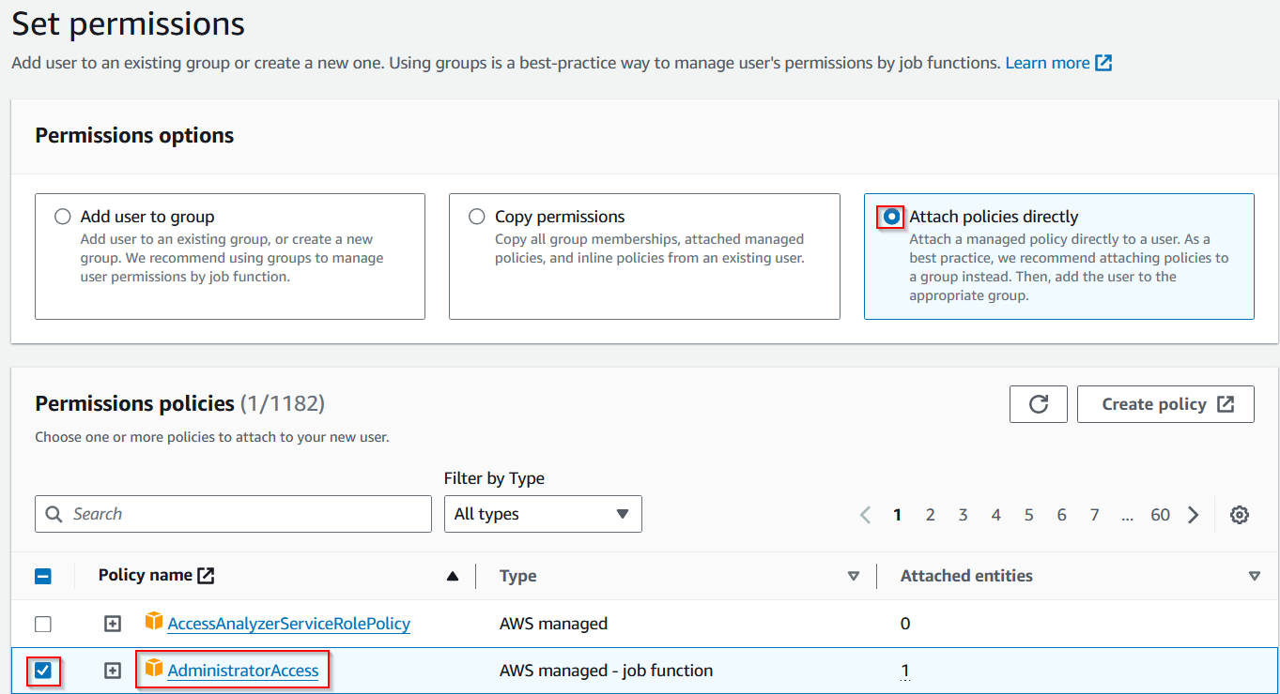Go to next page of policies
The width and height of the screenshot is (1280, 694).
tap(1194, 515)
